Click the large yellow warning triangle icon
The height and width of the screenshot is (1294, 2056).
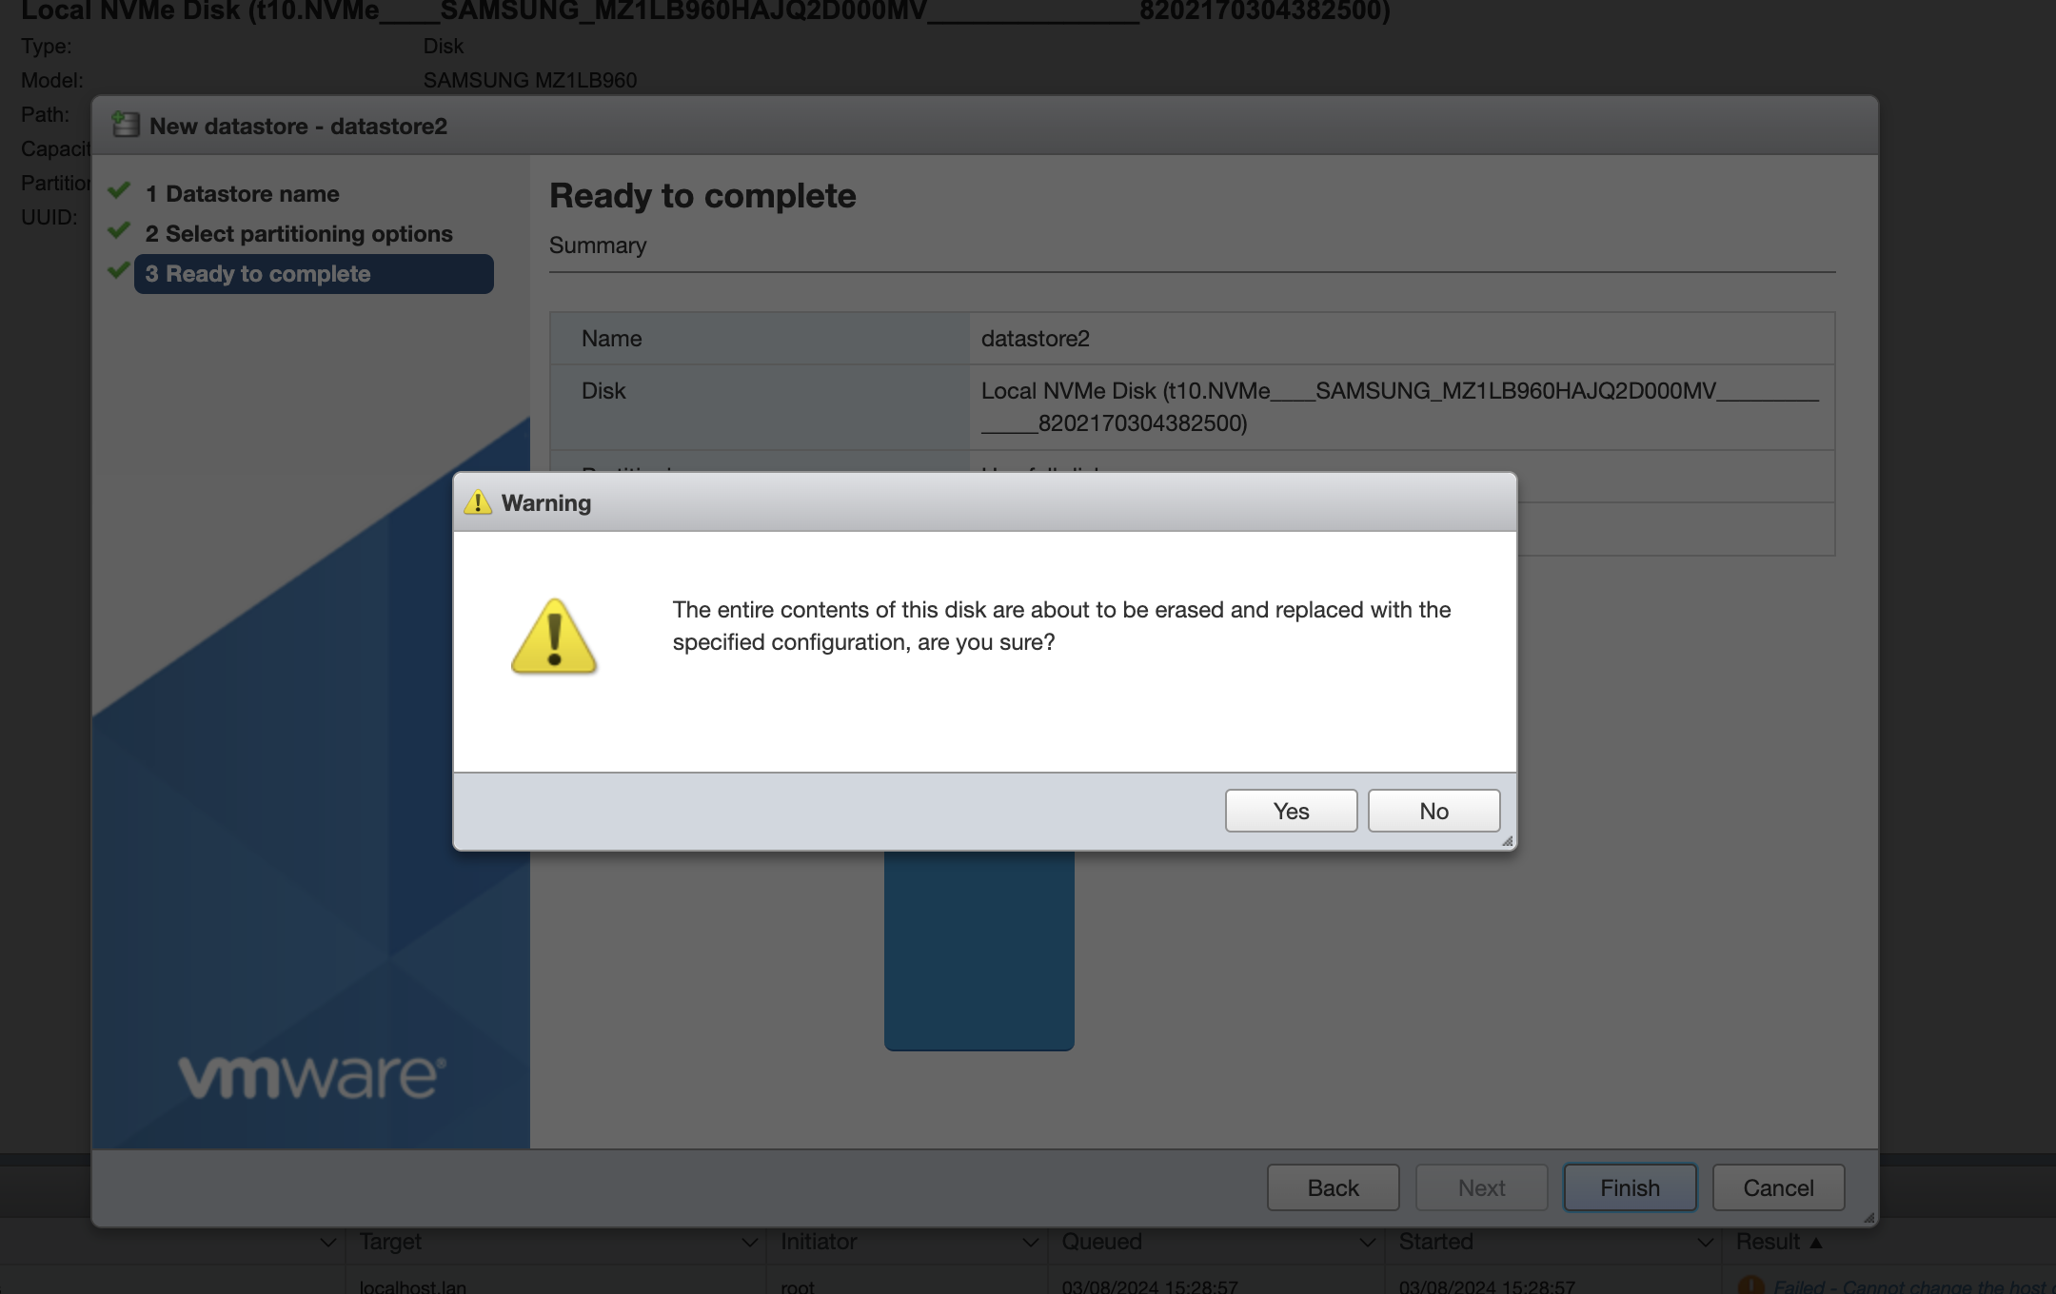(x=554, y=637)
